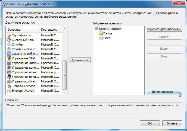Select the Управление TPM key icon
This screenshot has width=187, height=131.
point(9,58)
